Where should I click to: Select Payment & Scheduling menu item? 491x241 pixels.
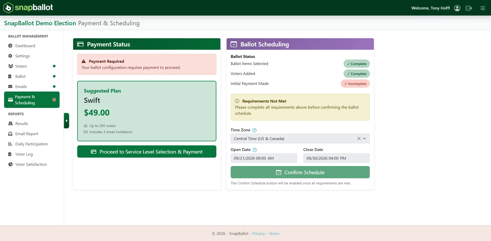(32, 100)
